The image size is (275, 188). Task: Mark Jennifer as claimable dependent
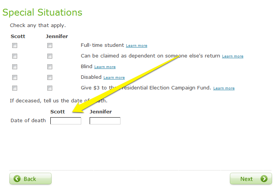click(50, 56)
